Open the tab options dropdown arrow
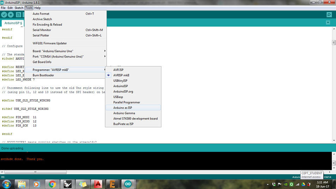Viewport: 336px width, 189px height. click(x=328, y=23)
